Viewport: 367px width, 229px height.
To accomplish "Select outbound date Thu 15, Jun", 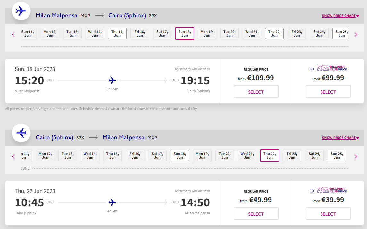I will click(x=117, y=34).
